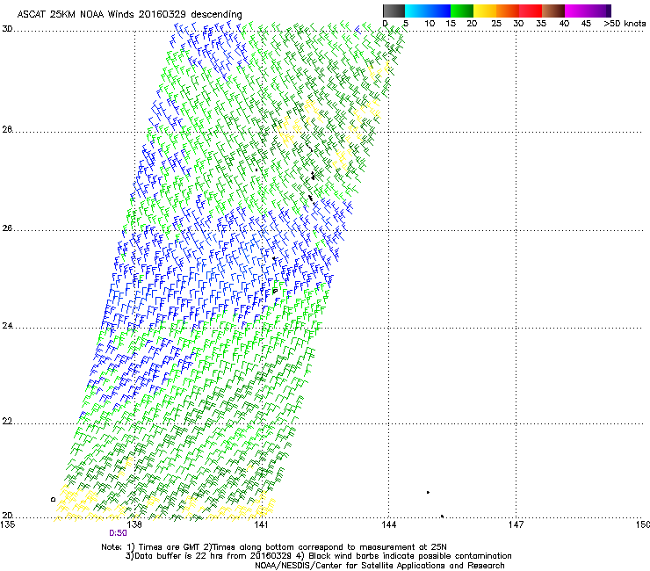Click the blue 10-15 knots color swatch
This screenshot has width=650, height=571.
click(x=439, y=11)
